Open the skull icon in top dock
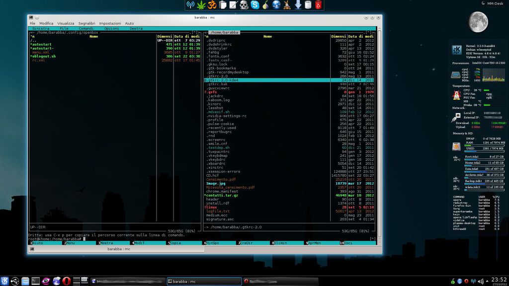The image size is (509, 286). click(244, 5)
